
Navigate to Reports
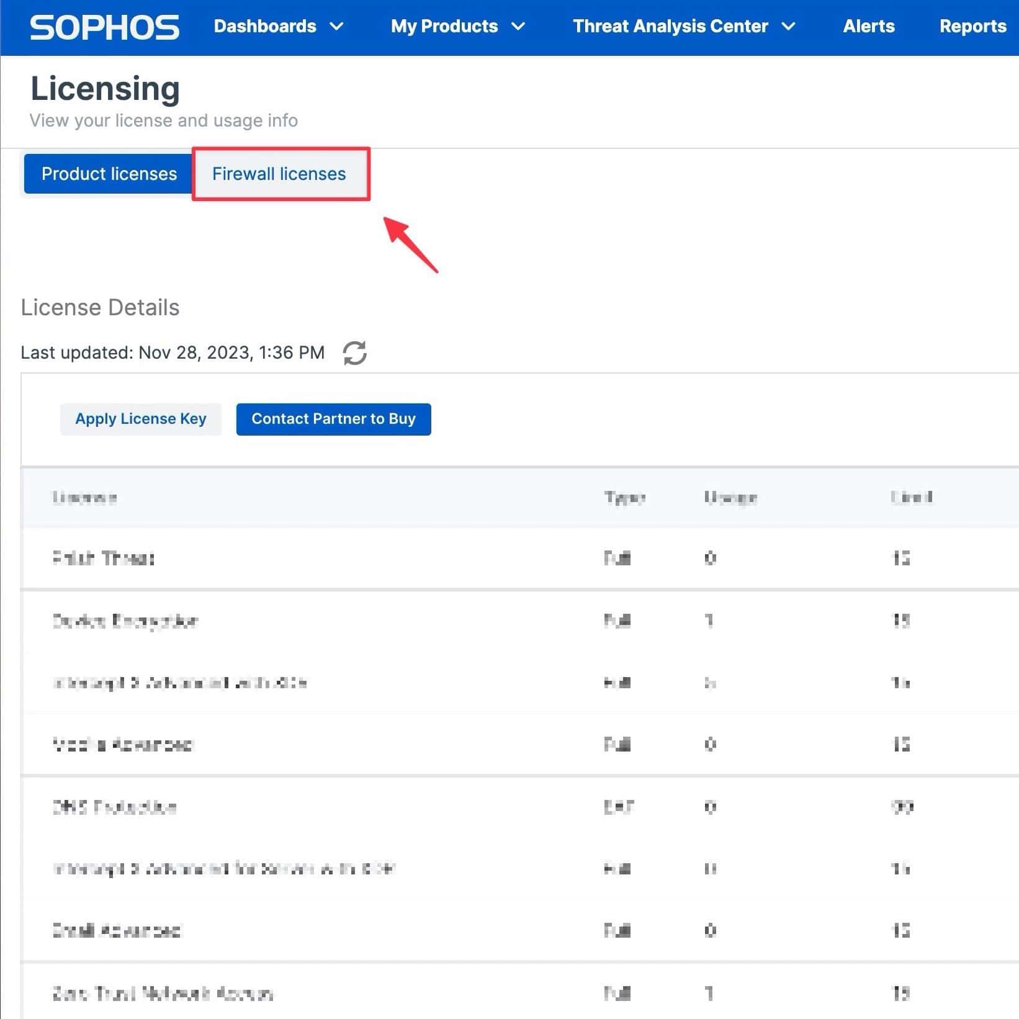pos(973,26)
